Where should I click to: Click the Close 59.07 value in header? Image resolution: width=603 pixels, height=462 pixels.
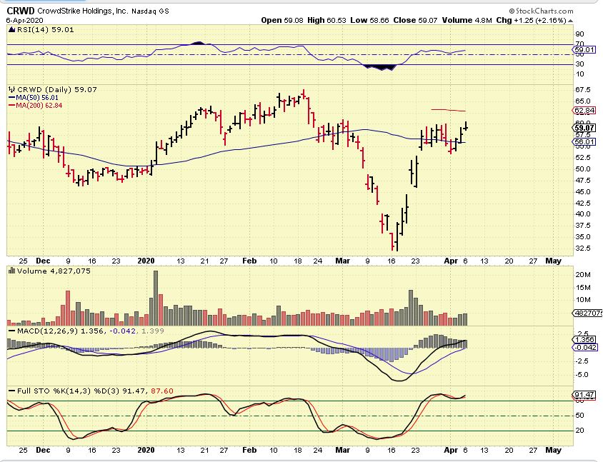tap(415, 21)
